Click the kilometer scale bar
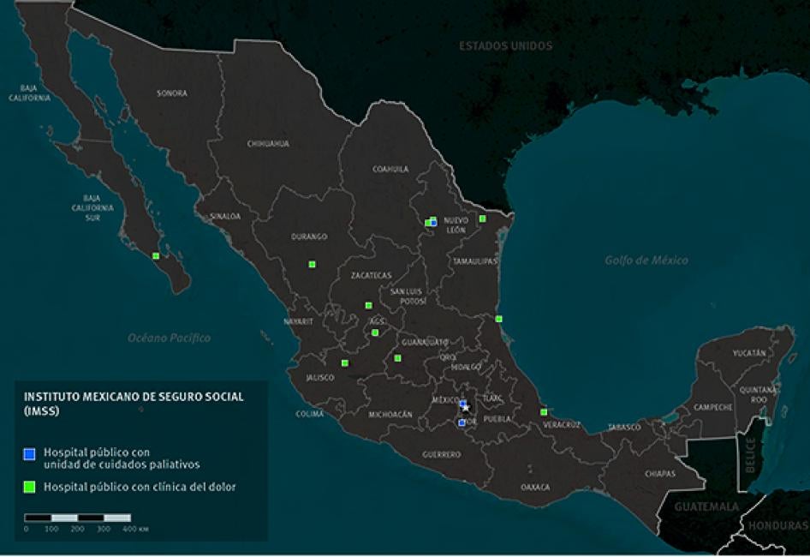Viewport: 810px width, 557px height. [77, 518]
